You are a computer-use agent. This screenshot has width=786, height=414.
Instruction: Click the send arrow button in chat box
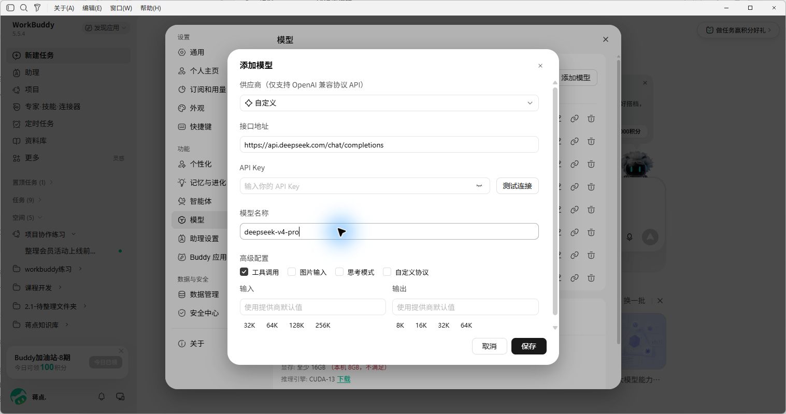(x=650, y=237)
